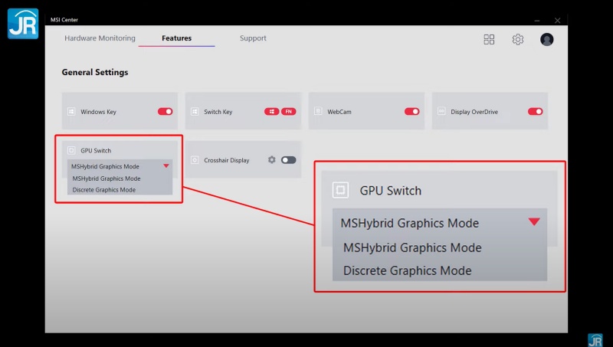Switch to Hardware Monitoring tab
Image resolution: width=613 pixels, height=347 pixels.
[x=100, y=38]
